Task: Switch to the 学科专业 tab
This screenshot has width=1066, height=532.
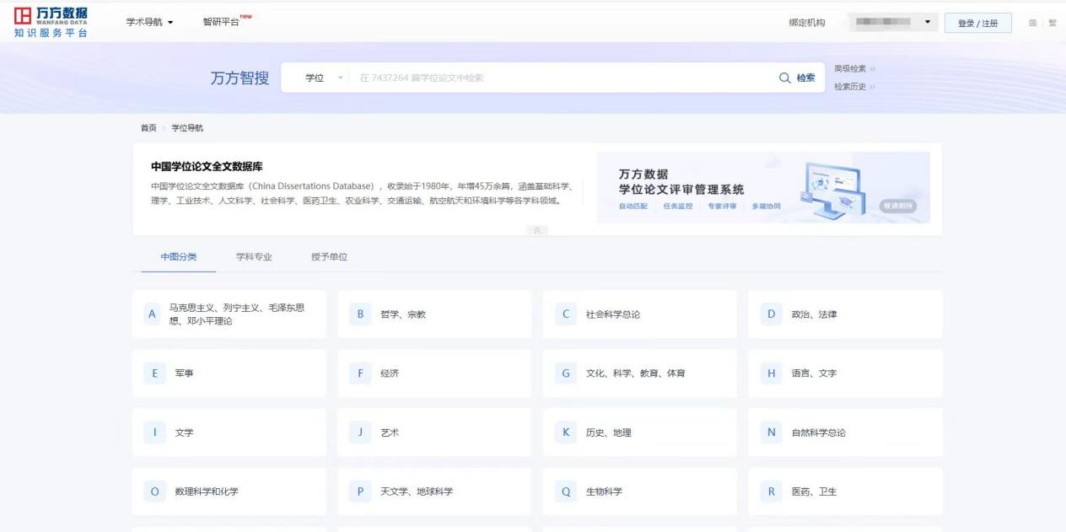Action: click(254, 257)
